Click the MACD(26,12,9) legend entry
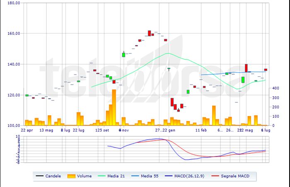This screenshot has width=290, height=187. (x=184, y=176)
